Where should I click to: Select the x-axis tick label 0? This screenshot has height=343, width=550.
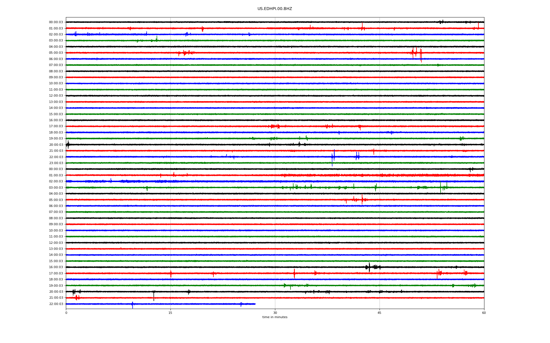[x=66, y=313]
